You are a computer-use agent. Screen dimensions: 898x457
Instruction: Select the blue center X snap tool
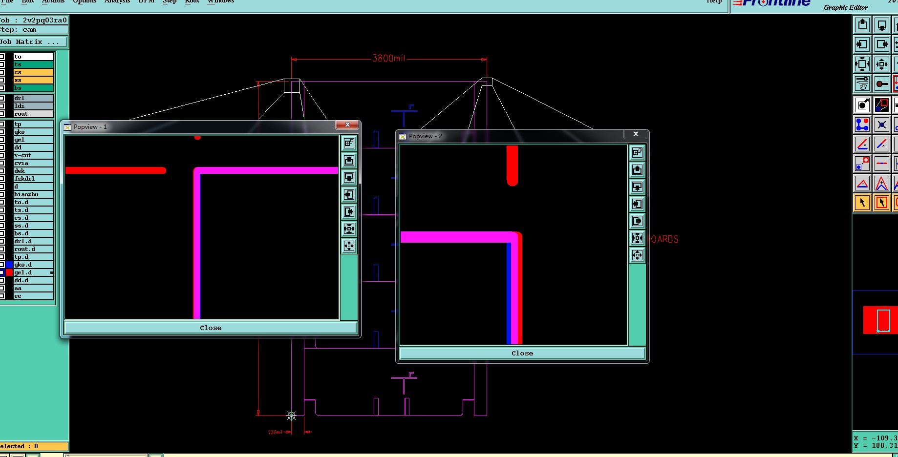[882, 125]
